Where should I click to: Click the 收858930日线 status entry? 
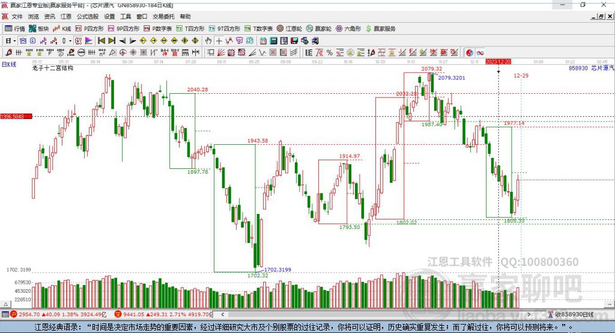(x=571, y=314)
